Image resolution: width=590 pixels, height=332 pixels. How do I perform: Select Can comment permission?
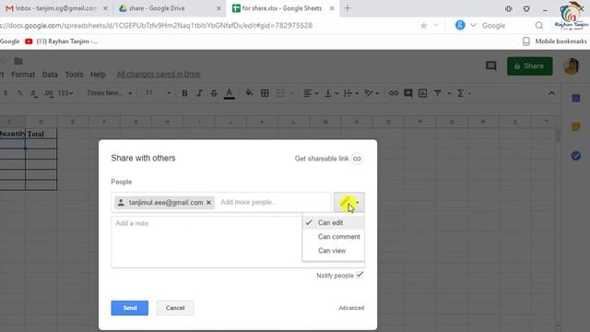tap(334, 236)
